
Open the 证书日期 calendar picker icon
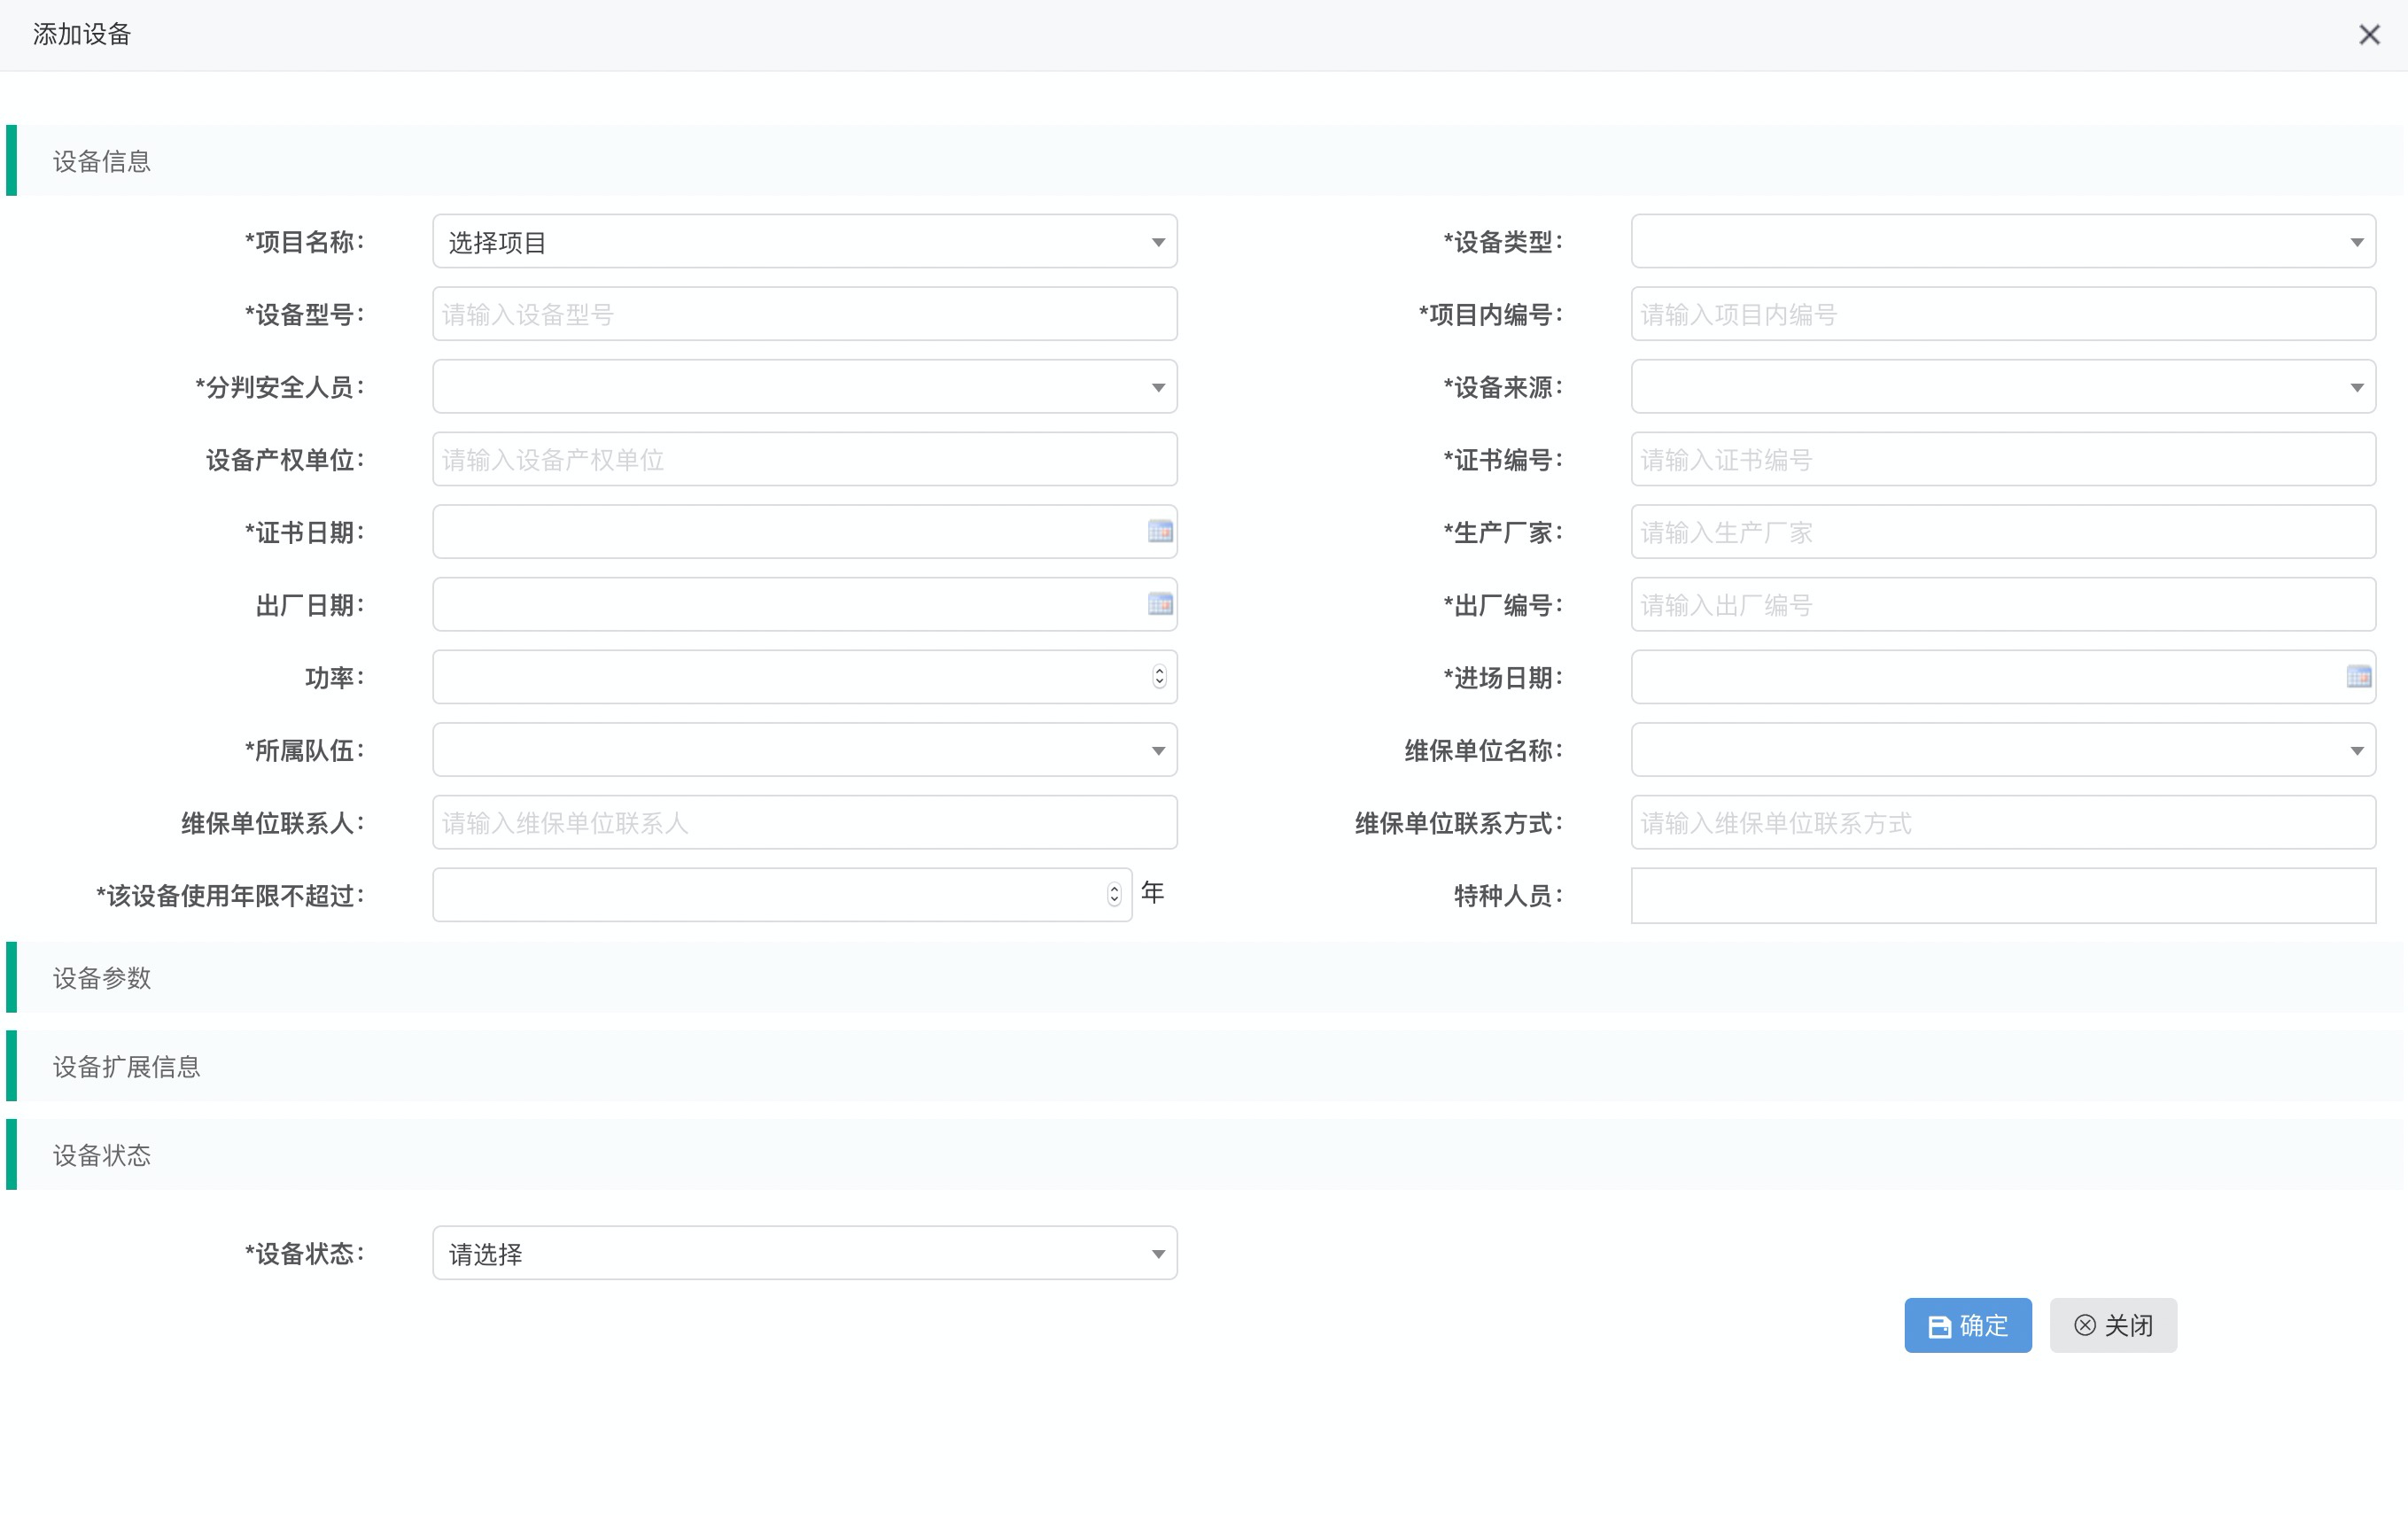1160,531
